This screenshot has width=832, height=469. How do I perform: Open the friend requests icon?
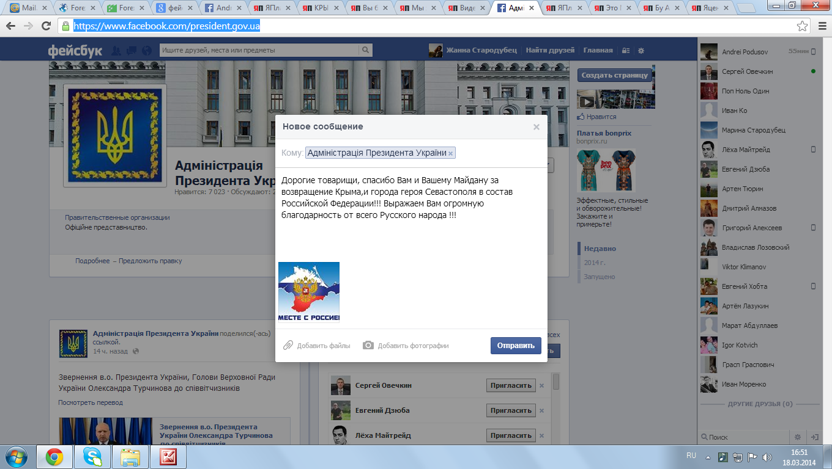[116, 51]
